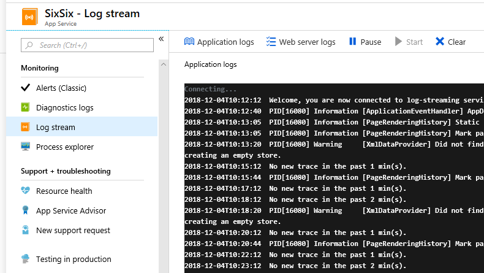
Task: Click the 10:15:44 PageRenderingHistory log line
Action: (x=334, y=177)
